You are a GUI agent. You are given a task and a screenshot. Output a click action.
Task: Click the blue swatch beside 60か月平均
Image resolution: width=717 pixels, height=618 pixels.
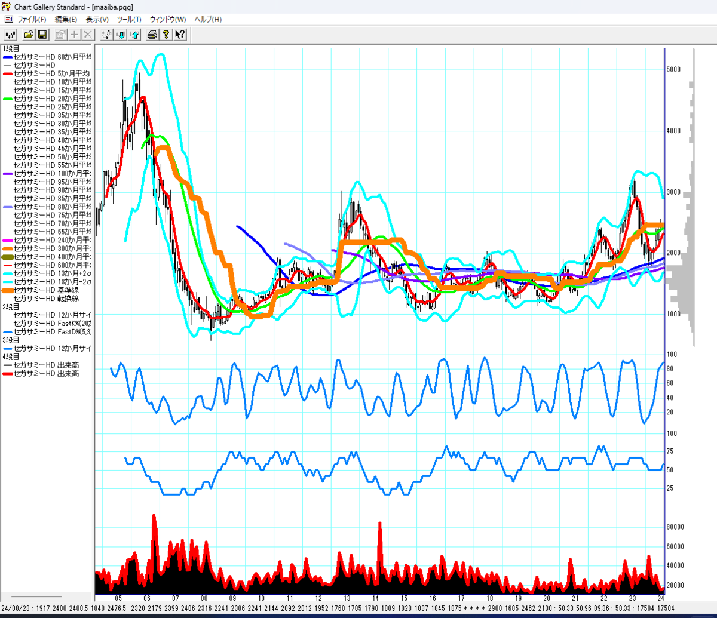pyautogui.click(x=7, y=57)
